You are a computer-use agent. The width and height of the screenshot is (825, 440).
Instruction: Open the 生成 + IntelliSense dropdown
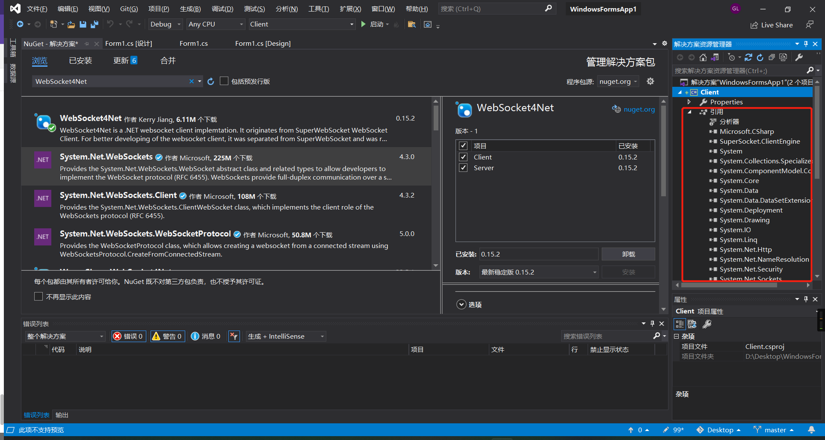[x=286, y=336]
